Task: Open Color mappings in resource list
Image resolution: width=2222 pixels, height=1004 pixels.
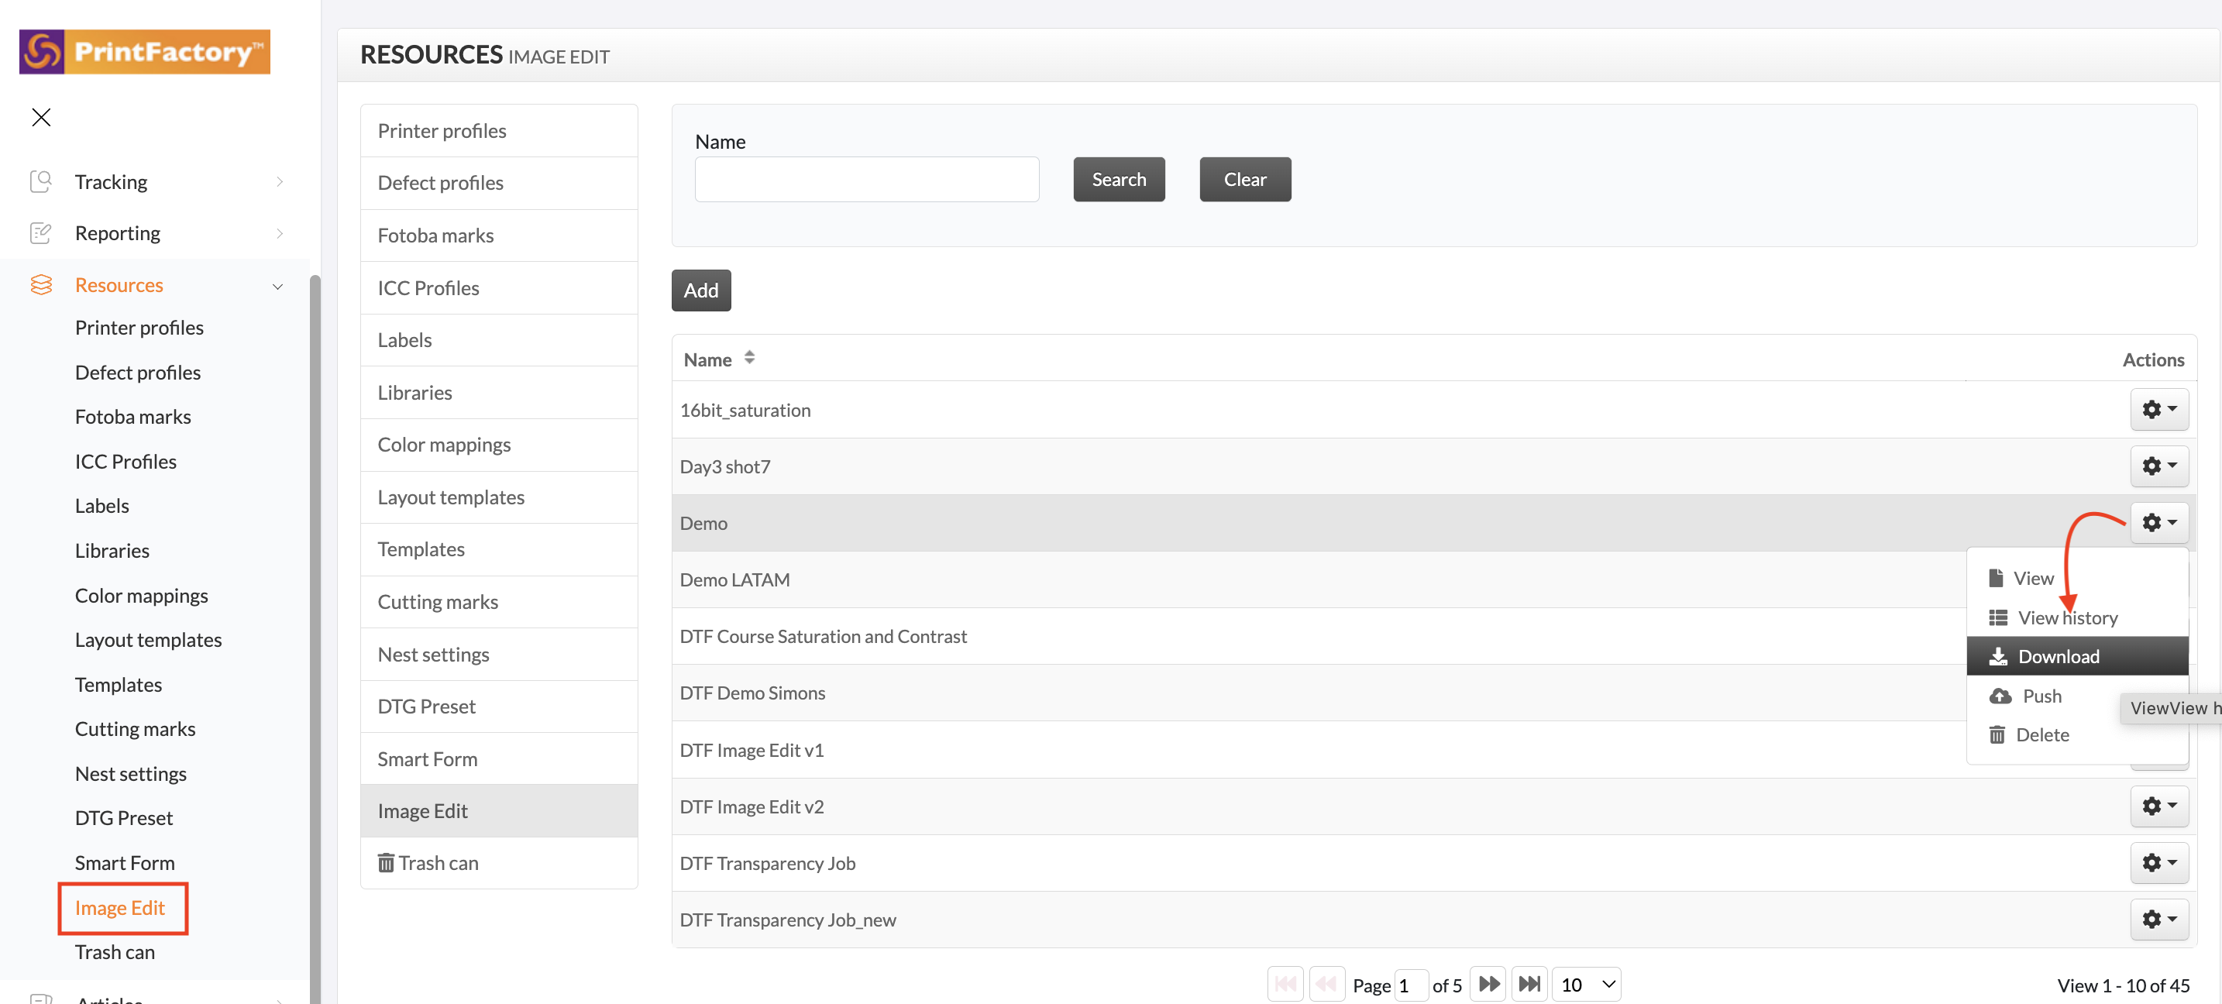Action: click(499, 445)
